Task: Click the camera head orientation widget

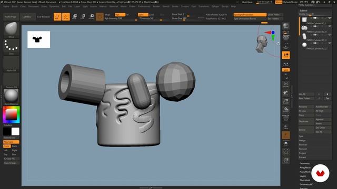Action: pos(262,44)
